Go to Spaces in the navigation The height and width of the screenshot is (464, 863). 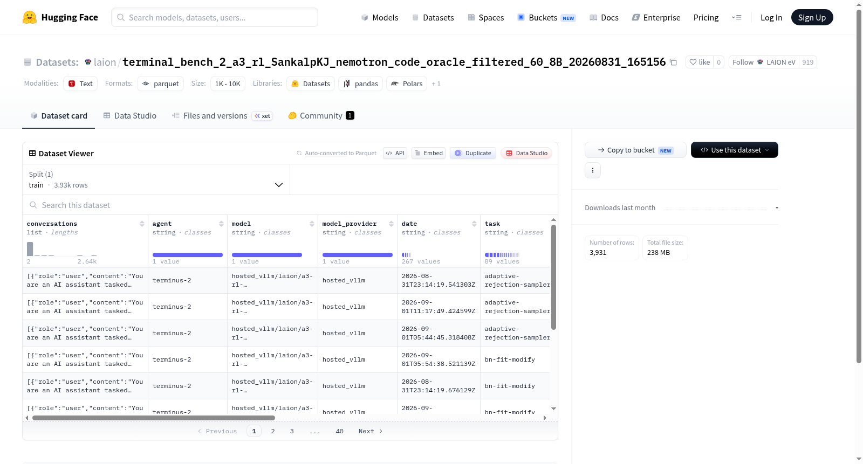(486, 18)
